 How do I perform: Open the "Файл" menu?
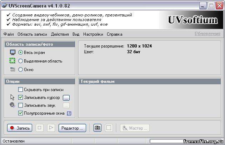coord(9,34)
